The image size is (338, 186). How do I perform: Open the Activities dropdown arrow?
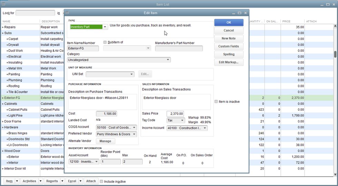pos(40,181)
